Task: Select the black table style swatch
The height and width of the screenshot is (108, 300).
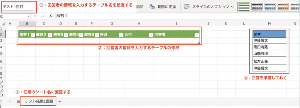Action: [x=257, y=7]
